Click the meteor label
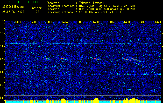This screenshot has width=163, height=103. tap(37, 8)
